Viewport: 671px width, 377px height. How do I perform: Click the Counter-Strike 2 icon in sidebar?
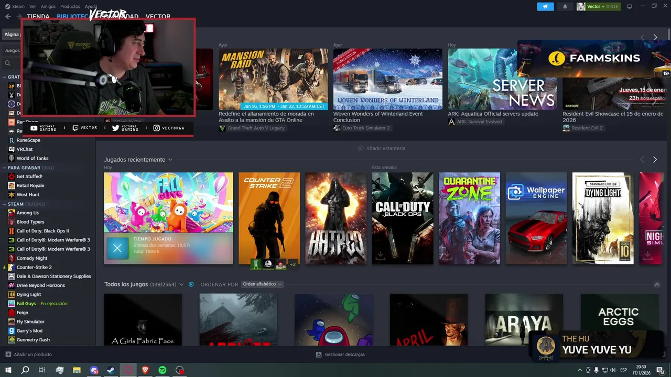coord(12,267)
